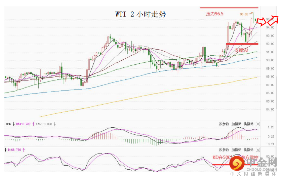
Task: Click the 84.00 price axis label
Action: click(270, 110)
